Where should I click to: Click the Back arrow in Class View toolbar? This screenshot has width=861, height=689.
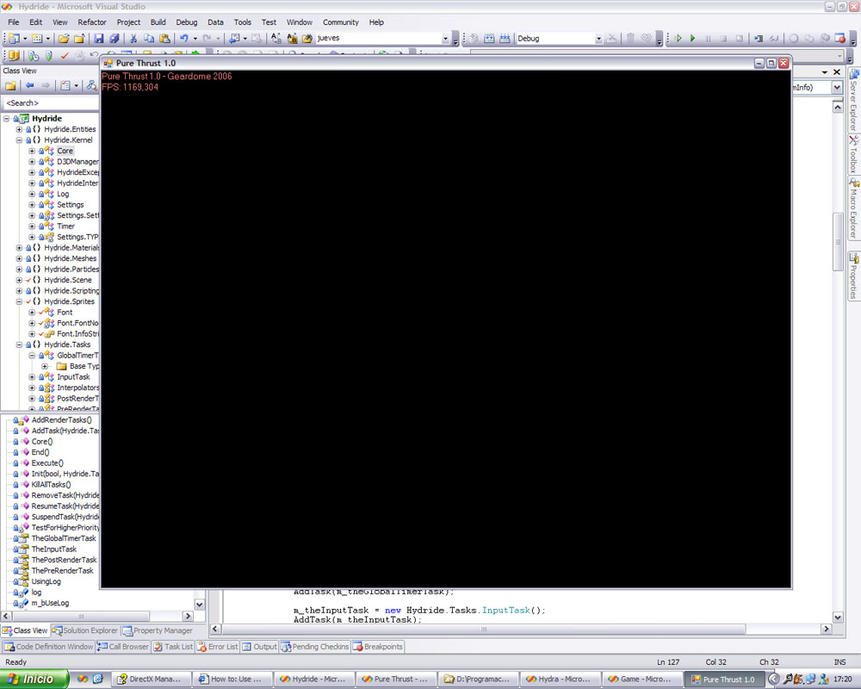pos(29,85)
